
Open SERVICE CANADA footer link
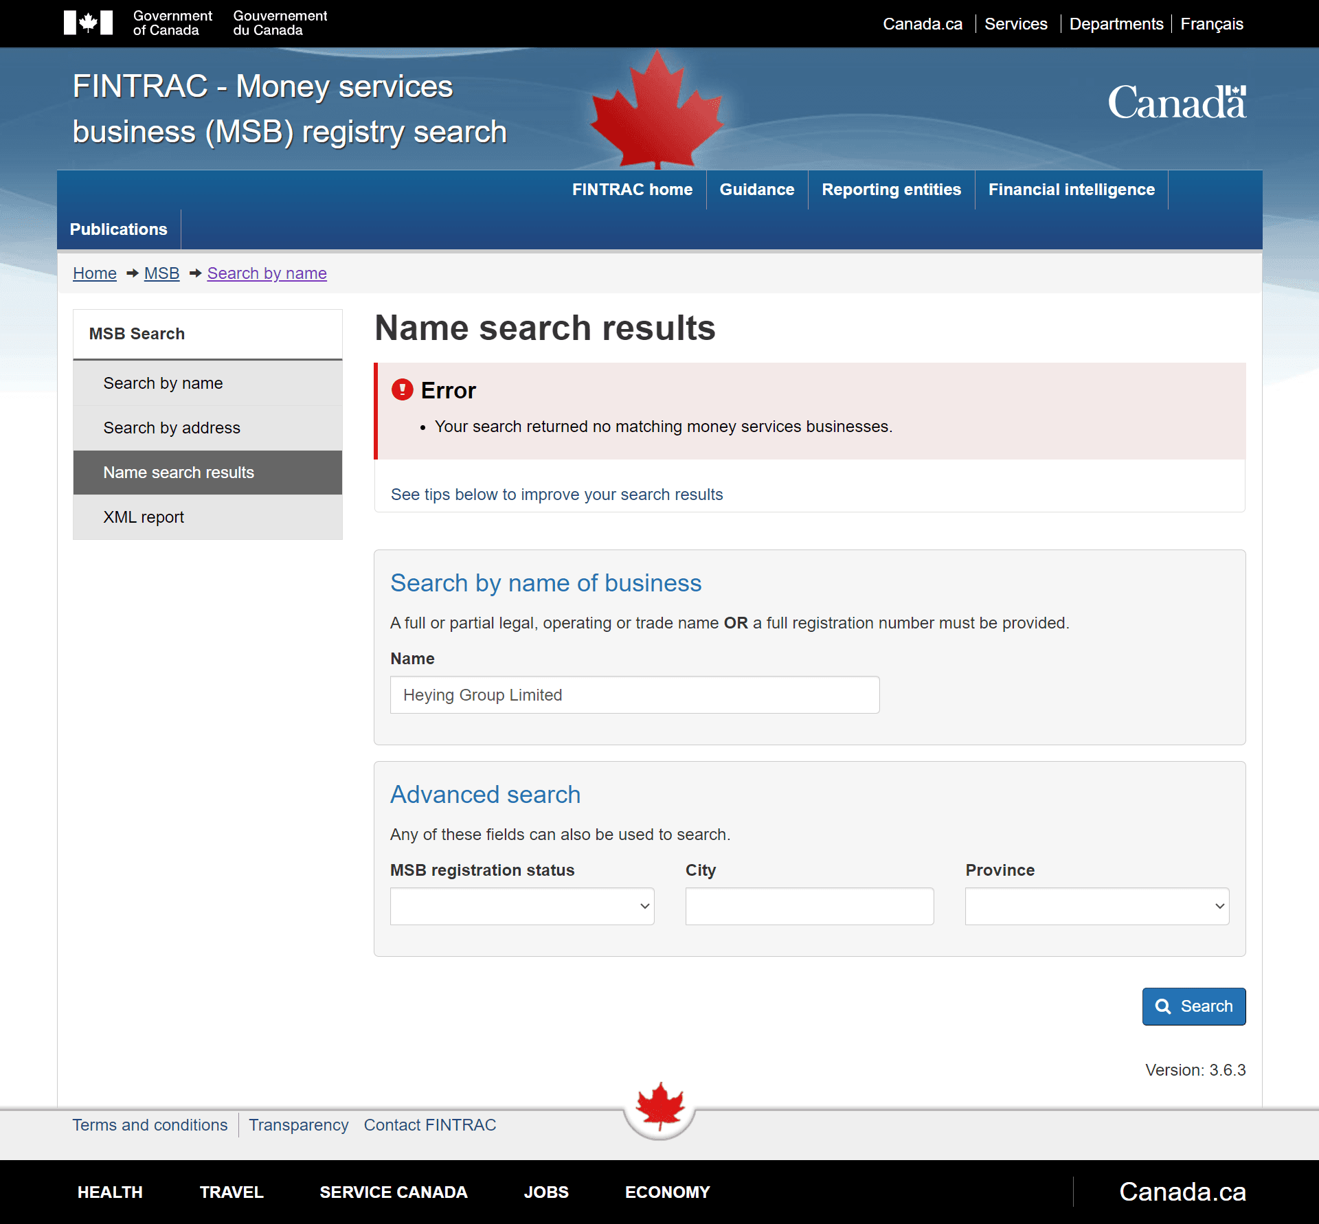point(394,1192)
